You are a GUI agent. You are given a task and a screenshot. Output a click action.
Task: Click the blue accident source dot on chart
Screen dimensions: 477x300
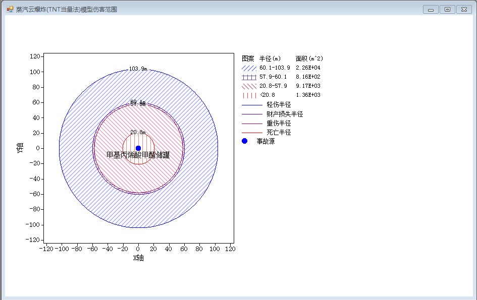[x=138, y=148]
